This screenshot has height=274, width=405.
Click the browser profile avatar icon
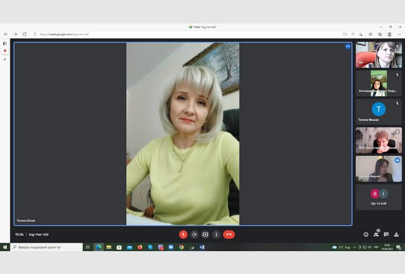[389, 34]
